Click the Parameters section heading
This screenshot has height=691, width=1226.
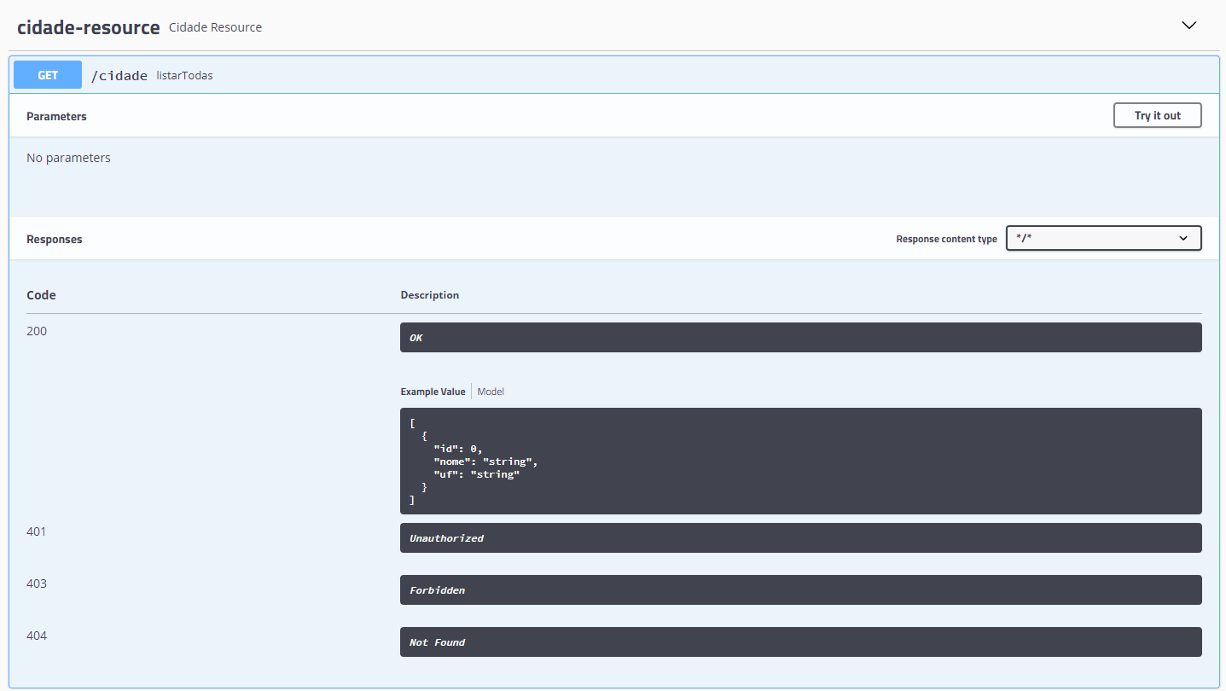point(56,115)
